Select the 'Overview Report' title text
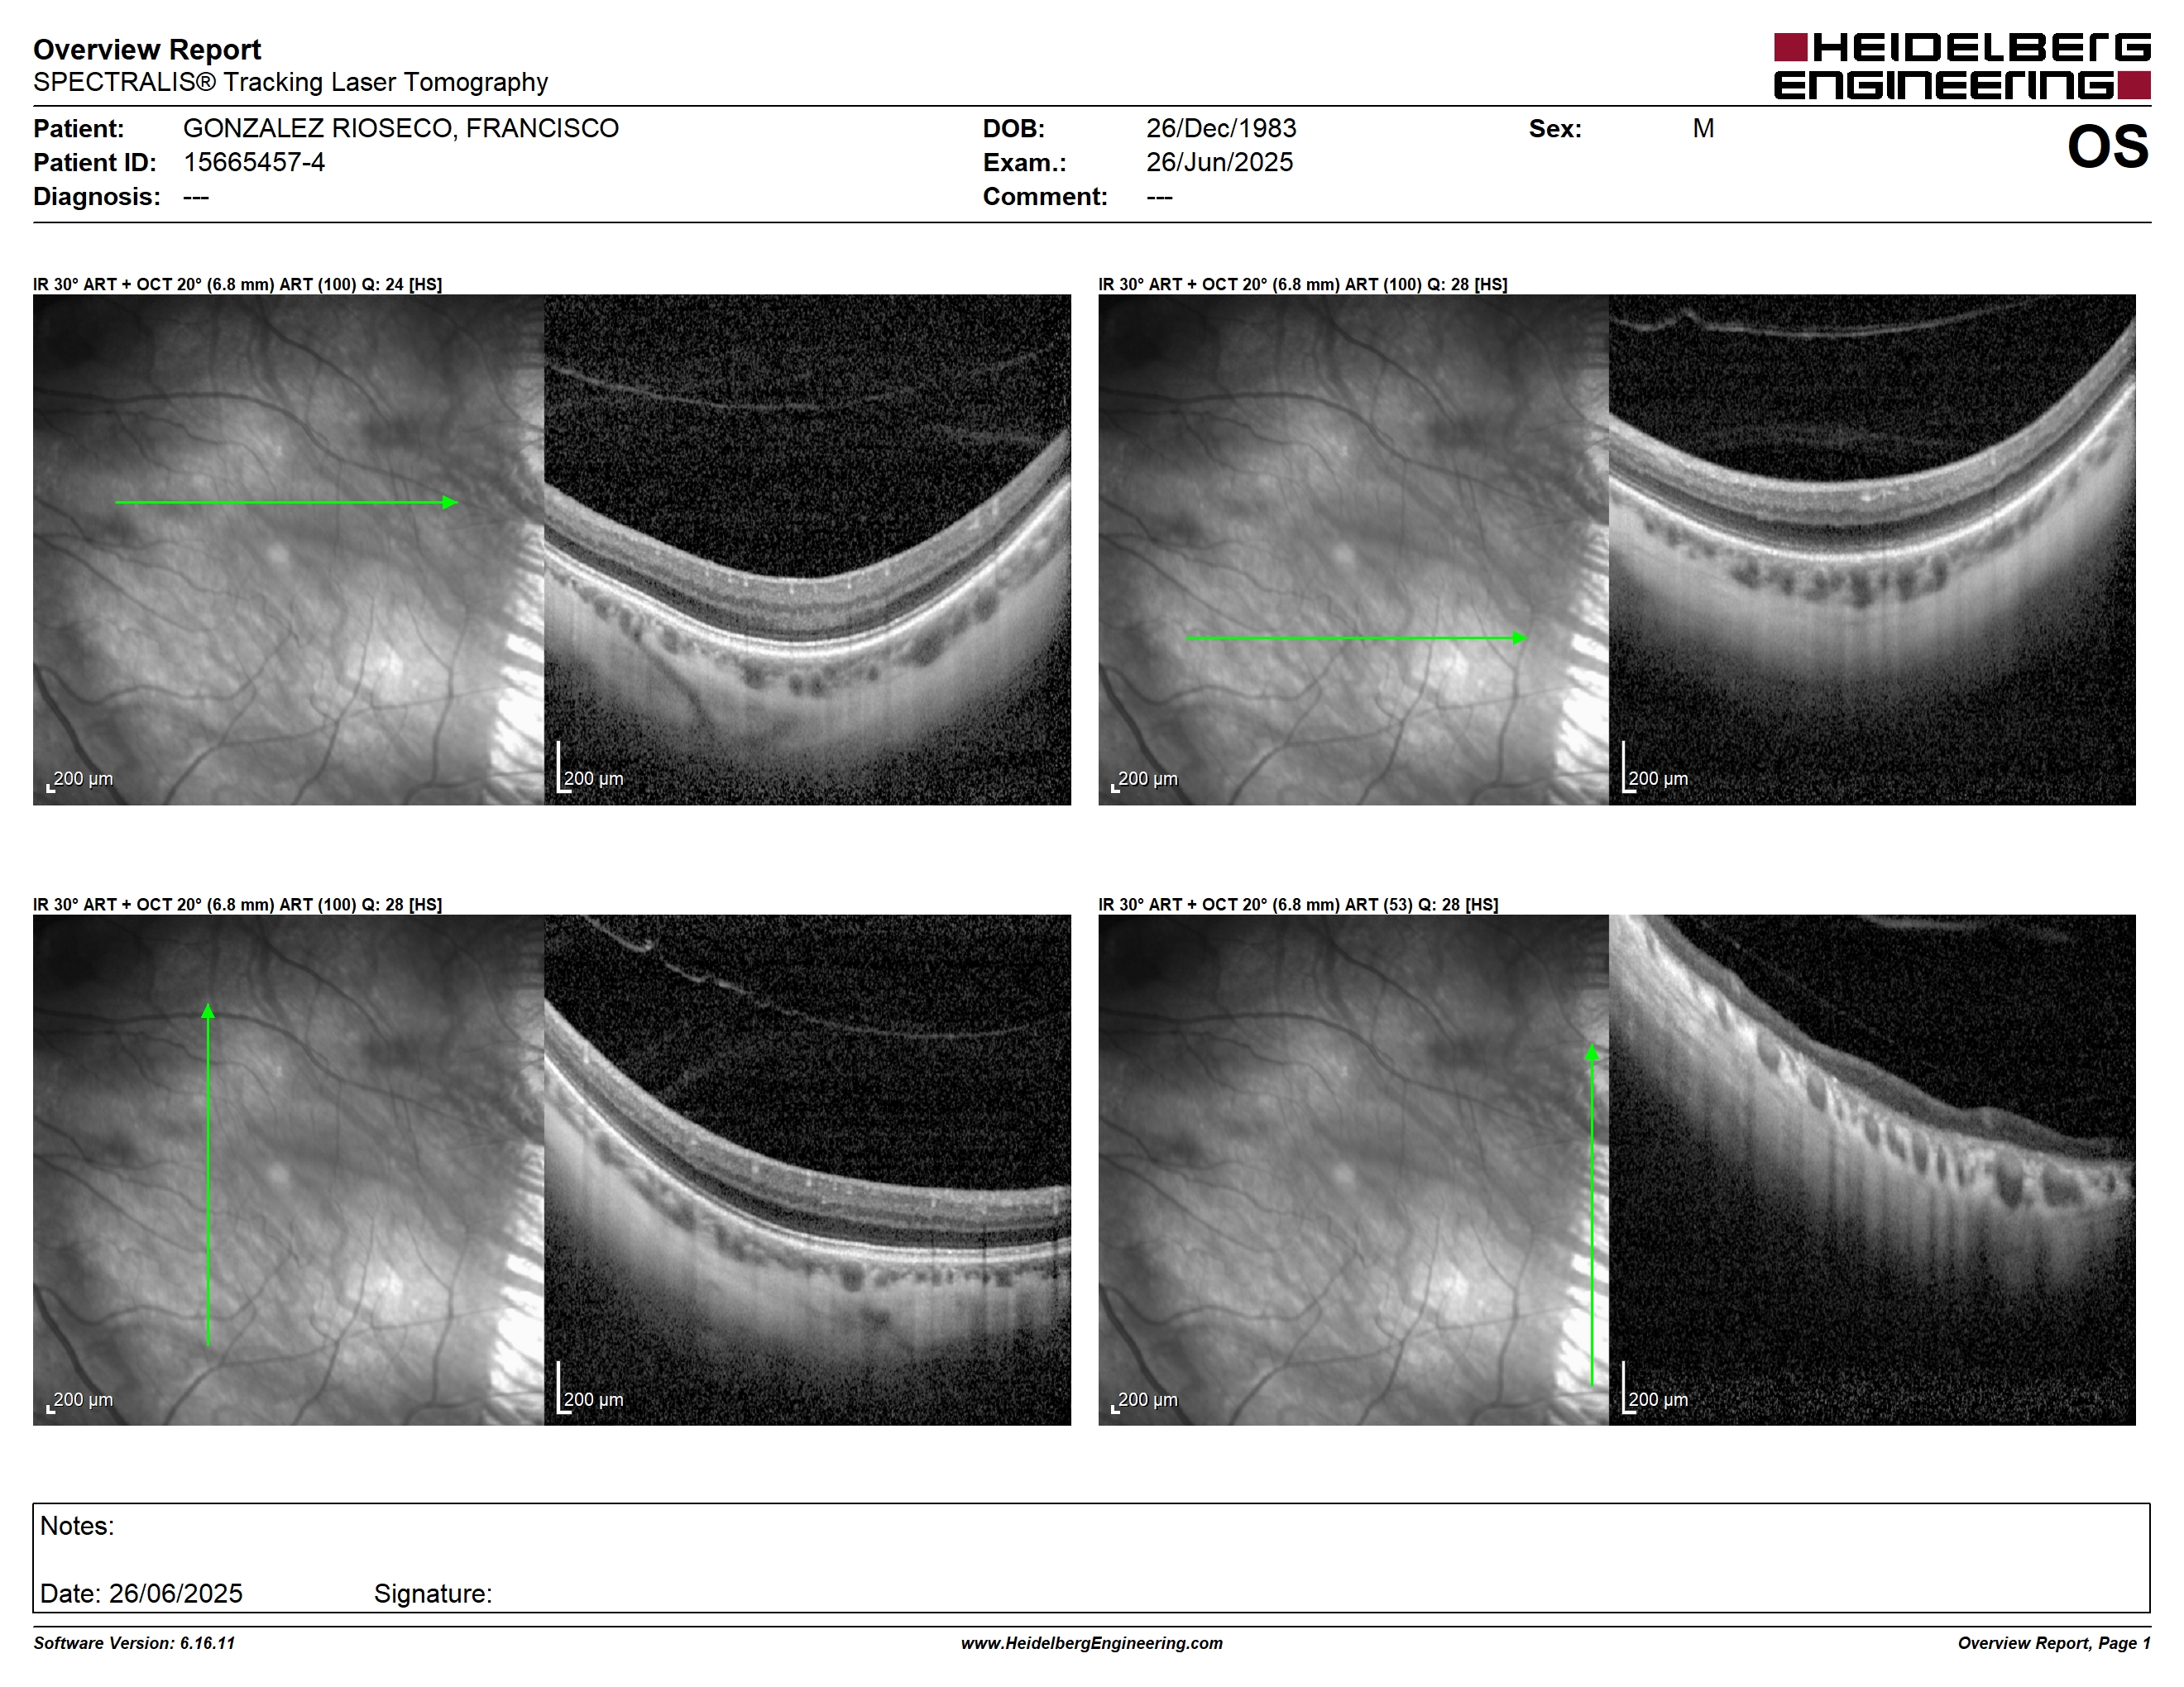 coord(147,49)
